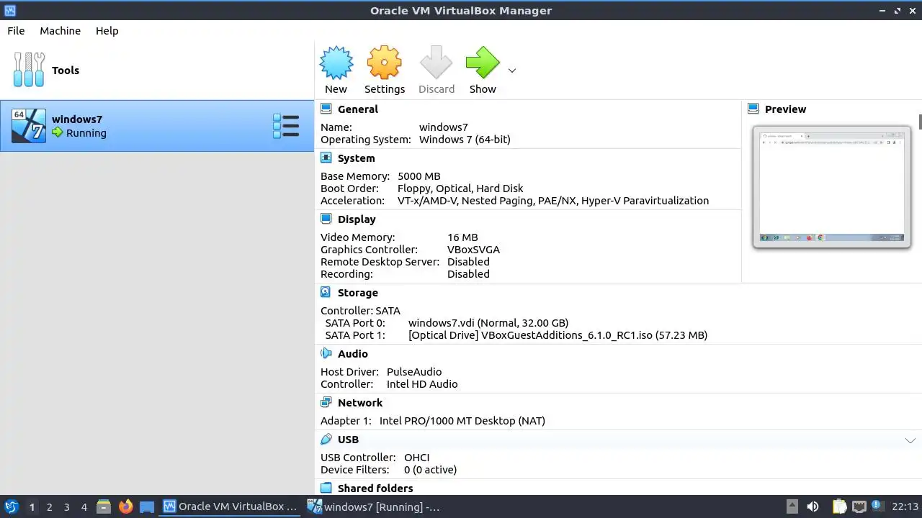
Task: Click the taskbar clock showing 22:13
Action: pos(905,506)
